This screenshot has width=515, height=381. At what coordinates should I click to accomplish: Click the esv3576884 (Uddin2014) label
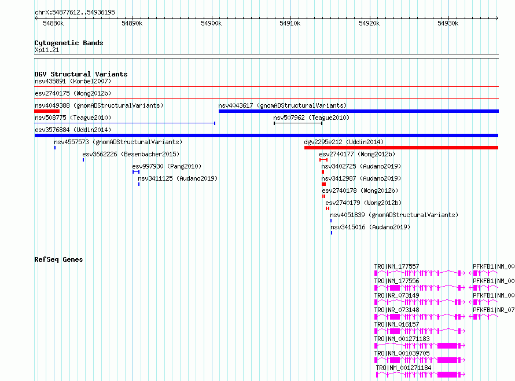click(x=73, y=130)
